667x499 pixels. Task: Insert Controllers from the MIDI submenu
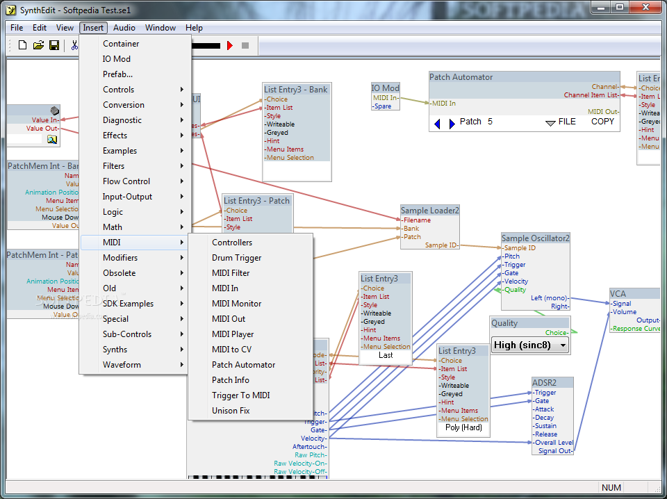(x=251, y=243)
